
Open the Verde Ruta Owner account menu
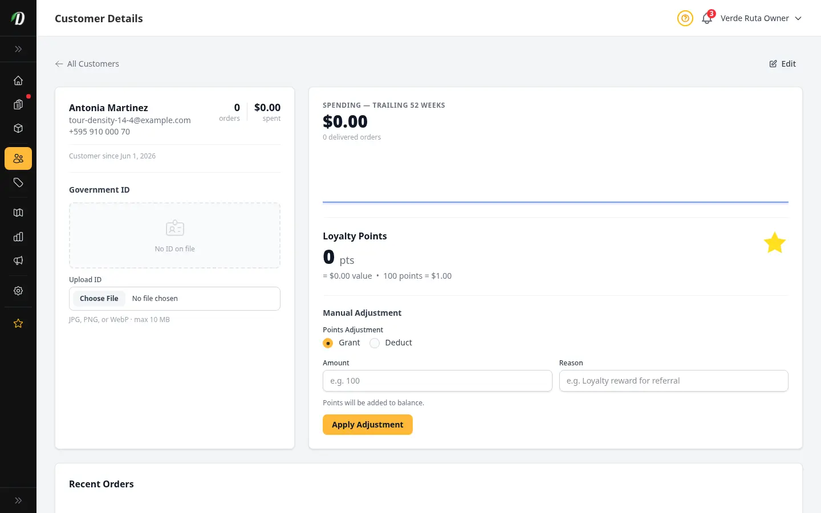pyautogui.click(x=761, y=18)
